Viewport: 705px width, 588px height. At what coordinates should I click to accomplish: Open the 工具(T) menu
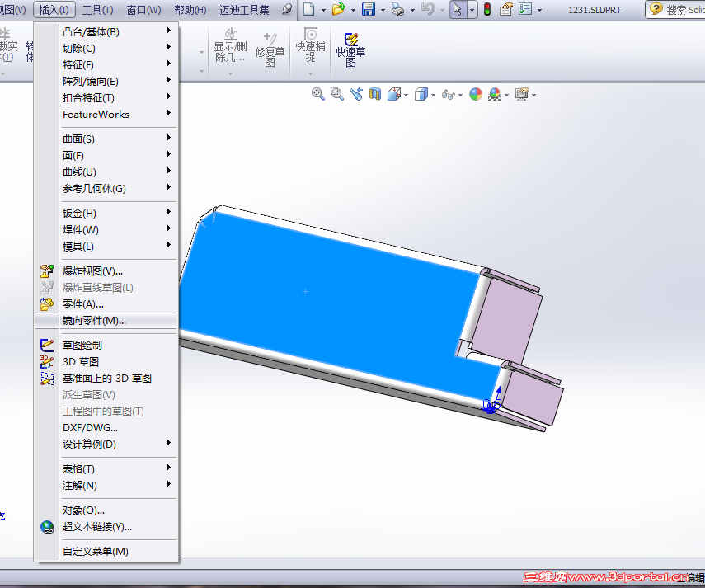click(97, 9)
